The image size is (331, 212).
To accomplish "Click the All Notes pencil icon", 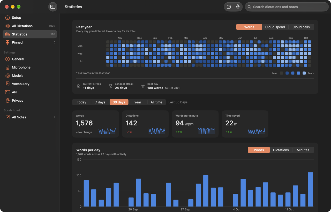I will [7, 117].
